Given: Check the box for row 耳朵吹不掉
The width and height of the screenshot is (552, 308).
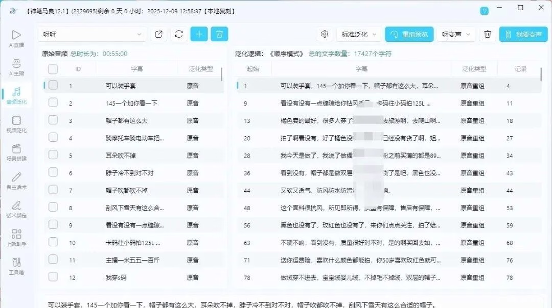Looking at the screenshot, I should (x=53, y=156).
